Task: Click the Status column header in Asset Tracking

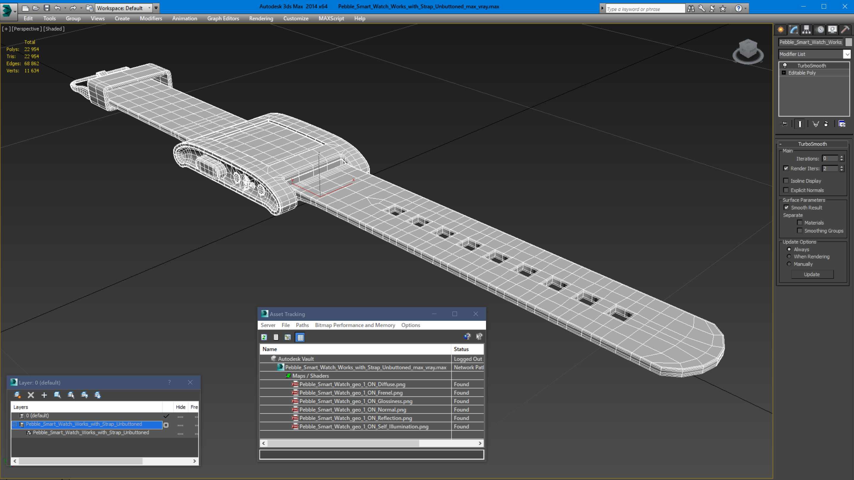Action: (x=467, y=349)
